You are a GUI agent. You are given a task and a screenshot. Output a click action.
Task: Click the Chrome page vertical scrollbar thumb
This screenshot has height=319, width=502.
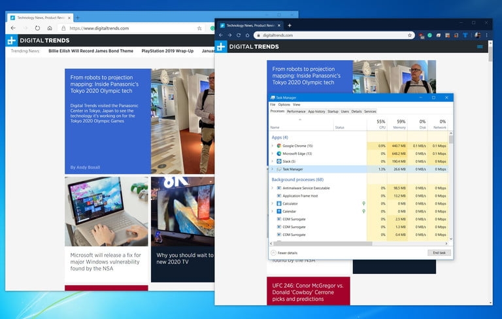pyautogui.click(x=490, y=53)
